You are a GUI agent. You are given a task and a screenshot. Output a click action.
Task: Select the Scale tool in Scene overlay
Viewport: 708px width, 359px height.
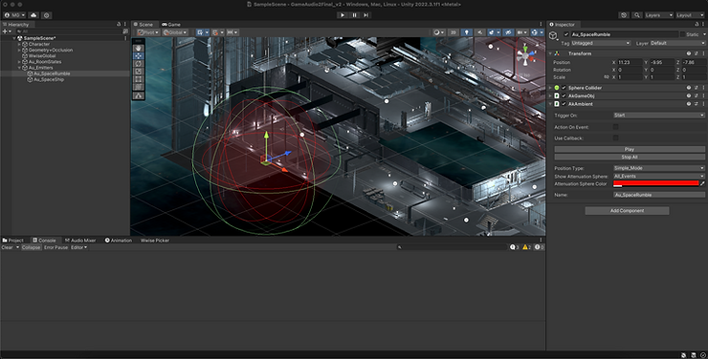pos(138,72)
